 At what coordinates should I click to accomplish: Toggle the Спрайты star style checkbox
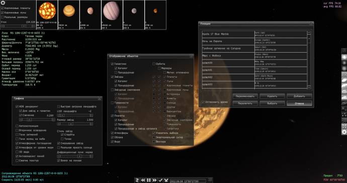point(62,134)
